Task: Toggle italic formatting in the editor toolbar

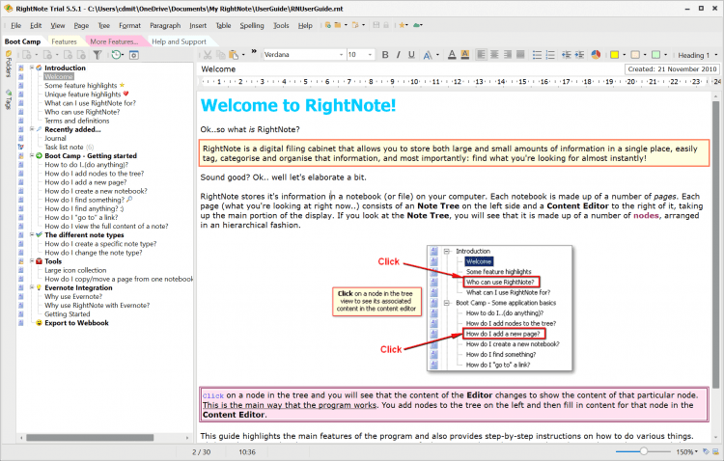Action: (398, 55)
